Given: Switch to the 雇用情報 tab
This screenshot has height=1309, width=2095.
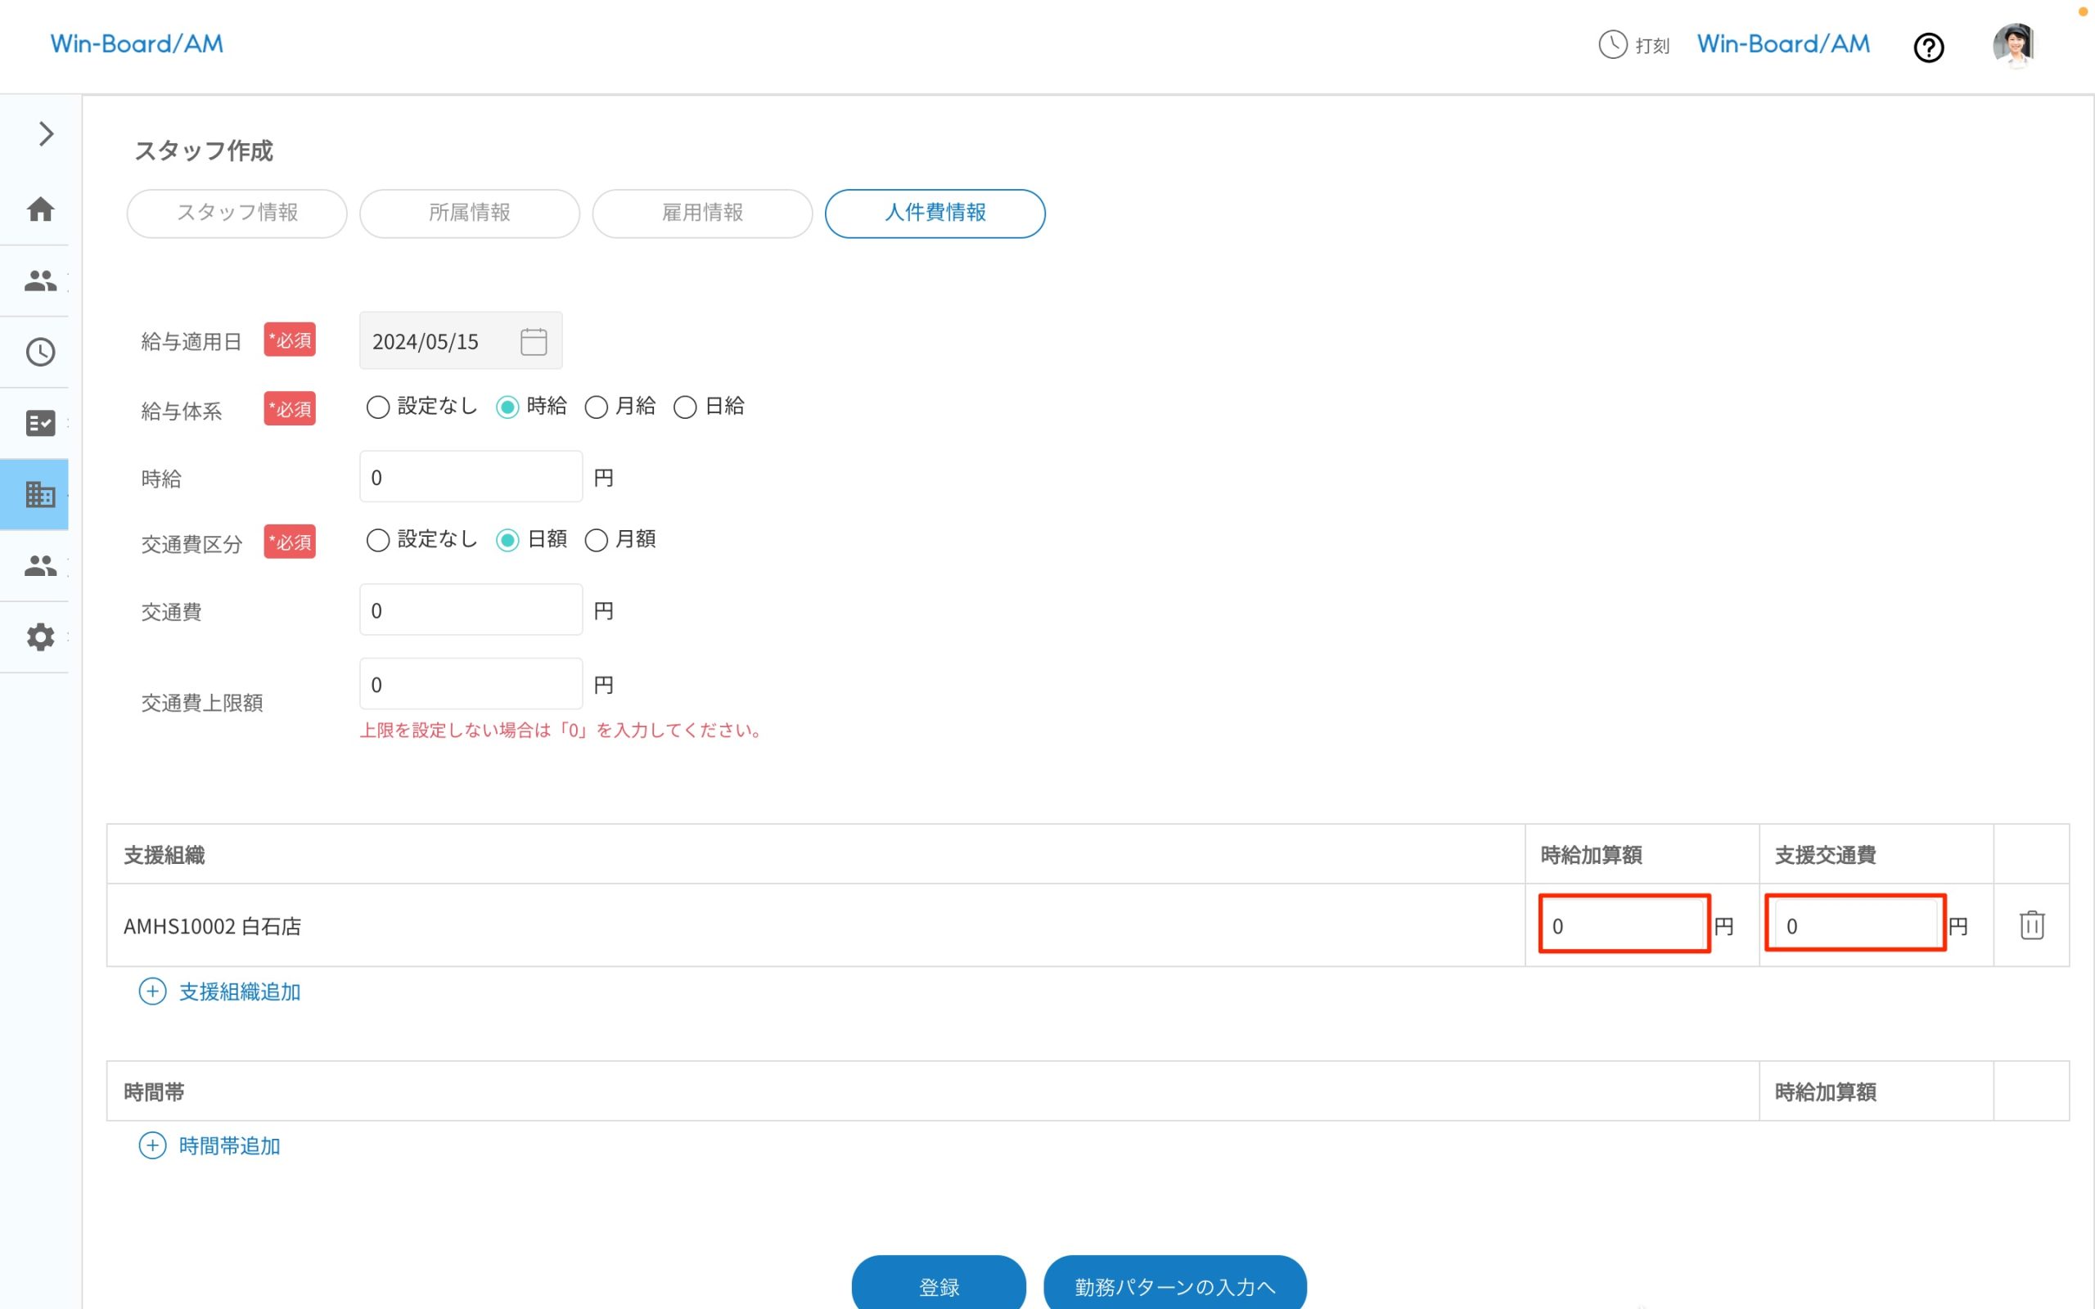Looking at the screenshot, I should pos(702,213).
